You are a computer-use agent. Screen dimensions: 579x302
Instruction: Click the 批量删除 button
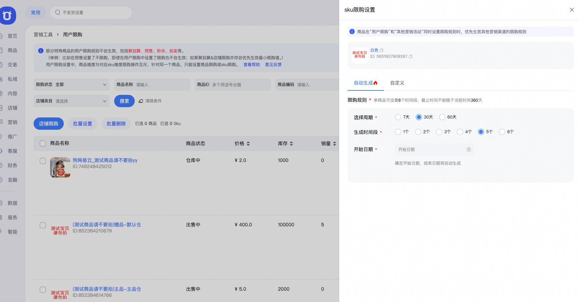point(116,124)
